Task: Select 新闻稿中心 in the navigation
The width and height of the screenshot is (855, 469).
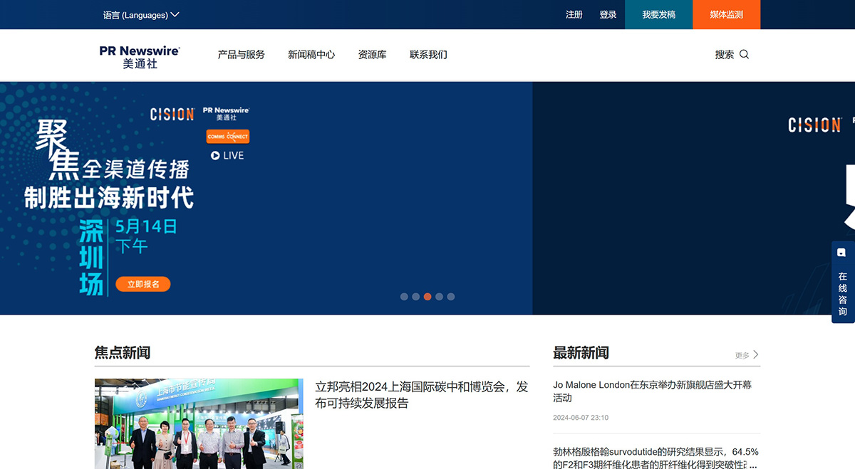Action: pyautogui.click(x=311, y=54)
